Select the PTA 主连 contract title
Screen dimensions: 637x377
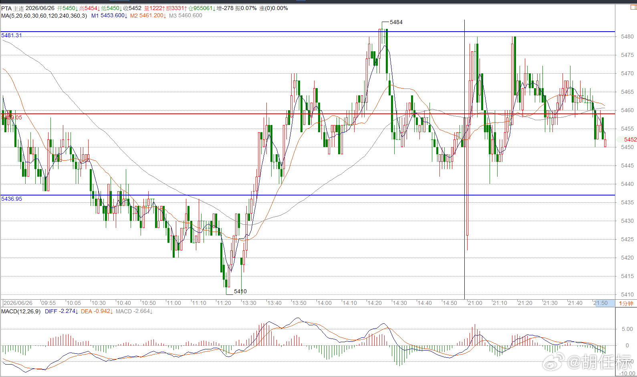(12, 8)
